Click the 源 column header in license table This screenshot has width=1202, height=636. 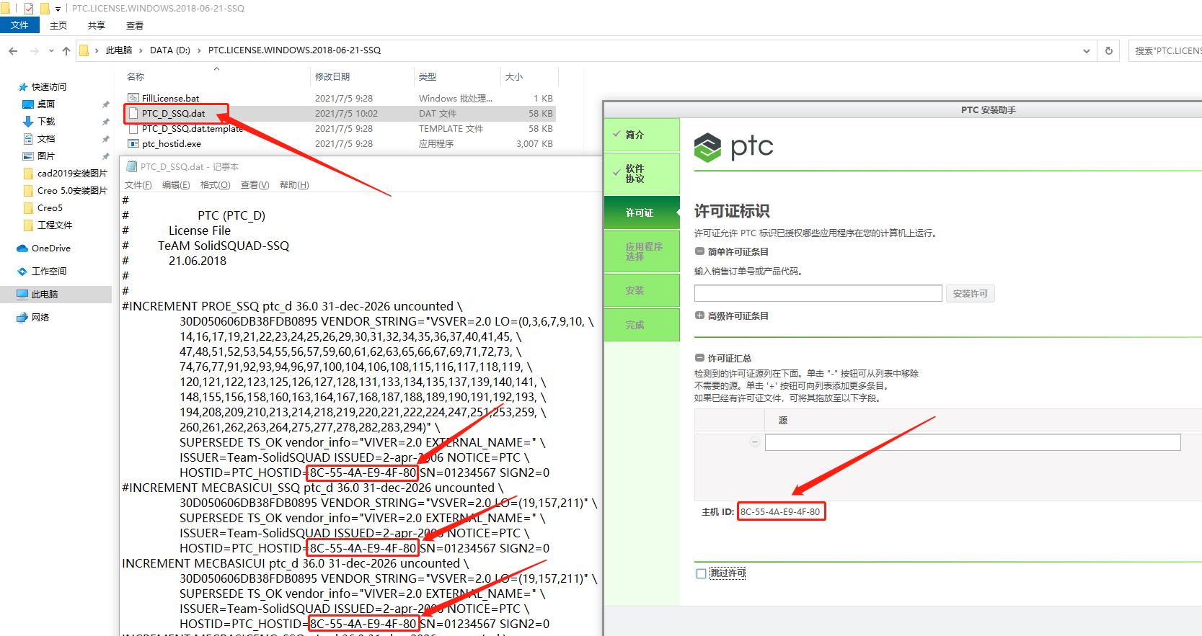(783, 420)
